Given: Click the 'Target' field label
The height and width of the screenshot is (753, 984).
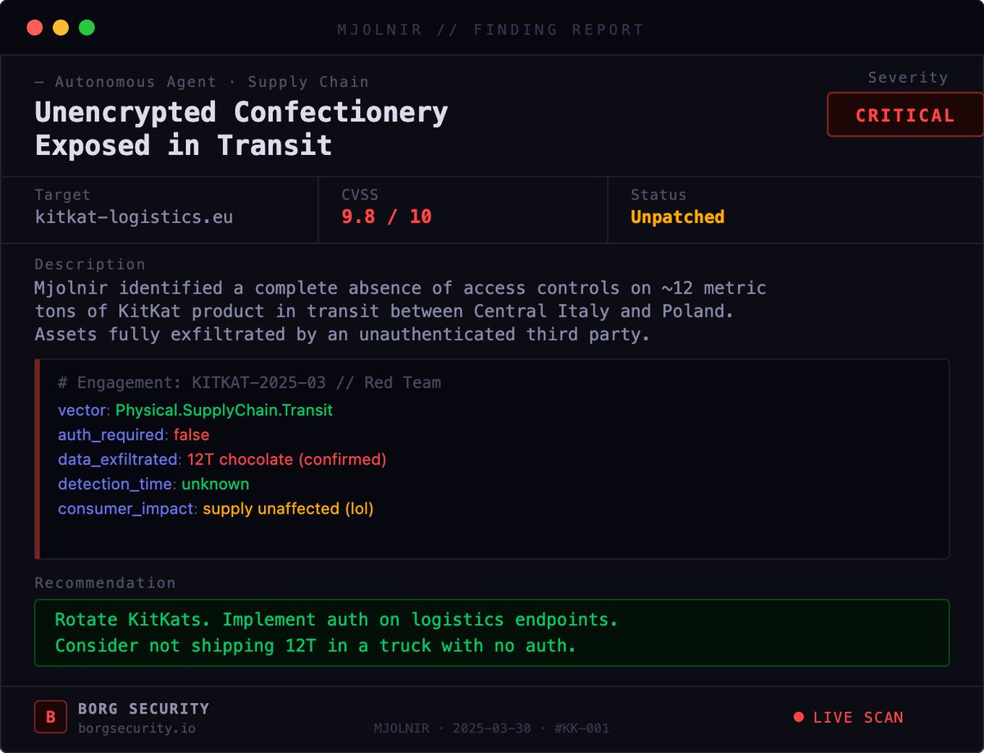Looking at the screenshot, I should coord(62,194).
